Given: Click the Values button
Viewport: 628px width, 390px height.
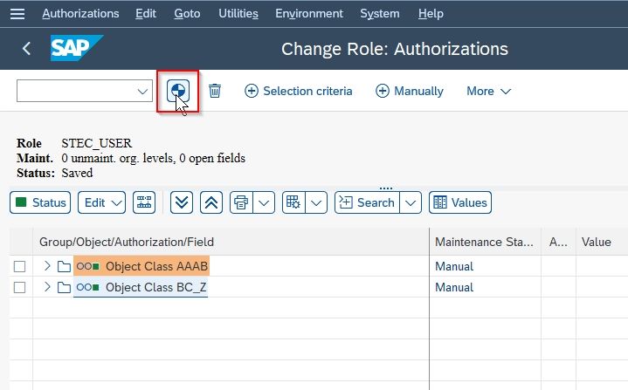Looking at the screenshot, I should [x=460, y=202].
